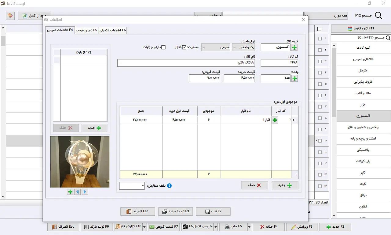Click جدید button under barcode list
Image resolution: width=391 pixels, height=235 pixels.
click(x=94, y=128)
